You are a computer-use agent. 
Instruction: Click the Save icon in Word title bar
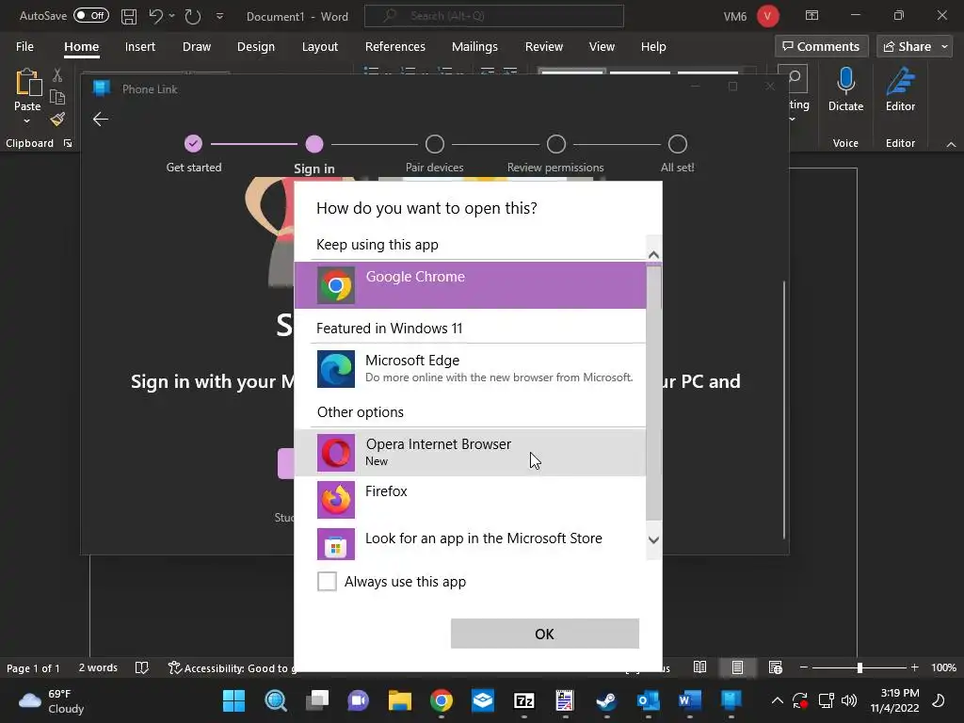[128, 17]
